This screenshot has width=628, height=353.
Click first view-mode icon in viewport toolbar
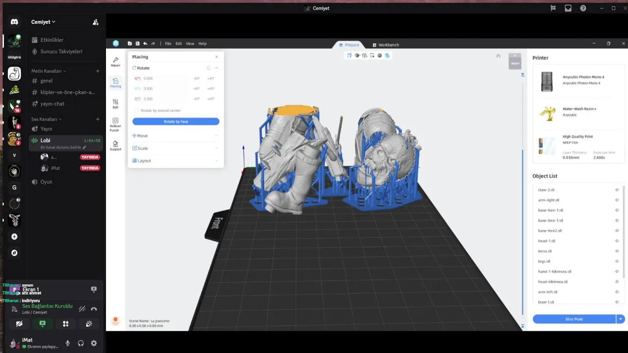(349, 55)
